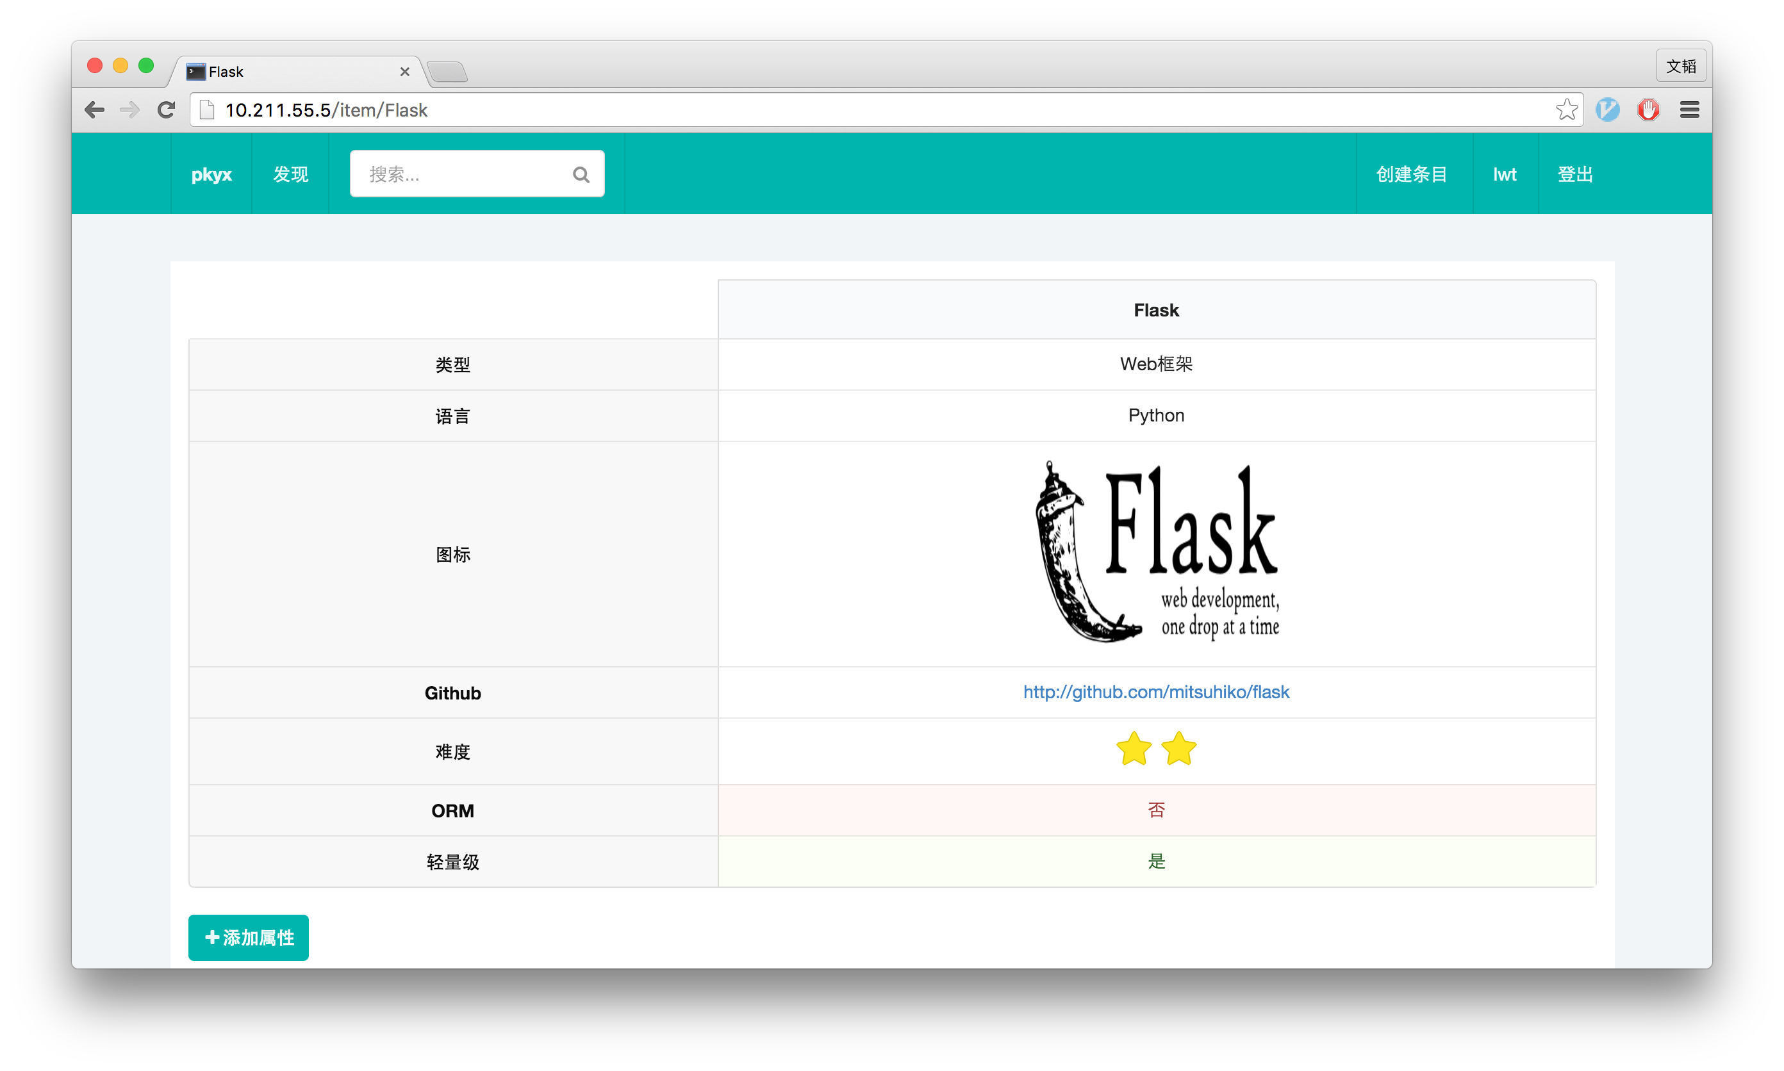Click 登出 to log out
Image resolution: width=1784 pixels, height=1071 pixels.
[x=1575, y=174]
